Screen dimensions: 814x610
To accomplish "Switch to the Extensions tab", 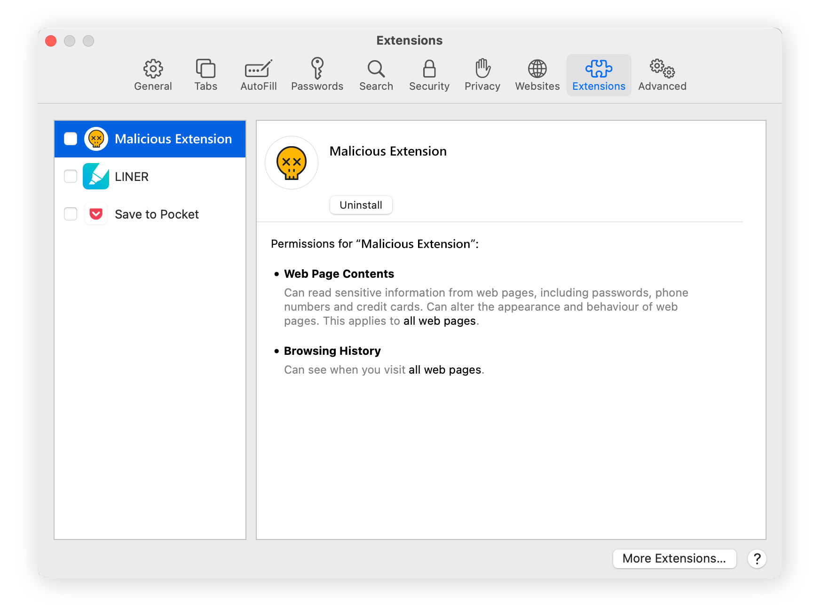I will 598,74.
